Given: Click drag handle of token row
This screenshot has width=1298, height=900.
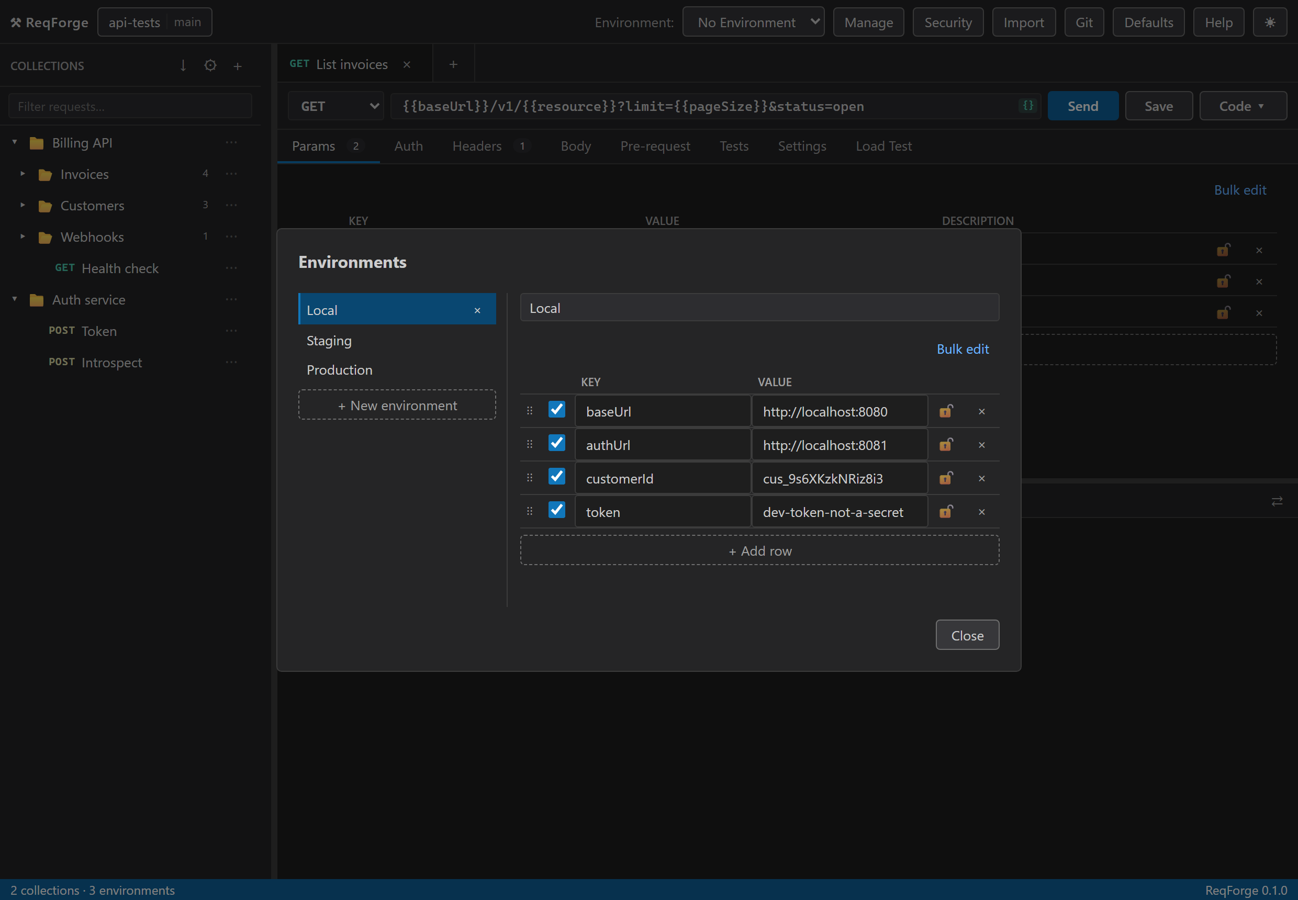Looking at the screenshot, I should point(529,511).
